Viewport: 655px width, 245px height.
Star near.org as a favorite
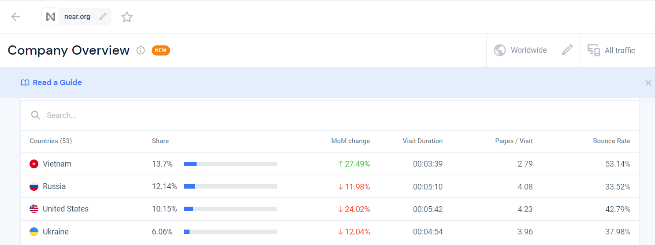(127, 17)
